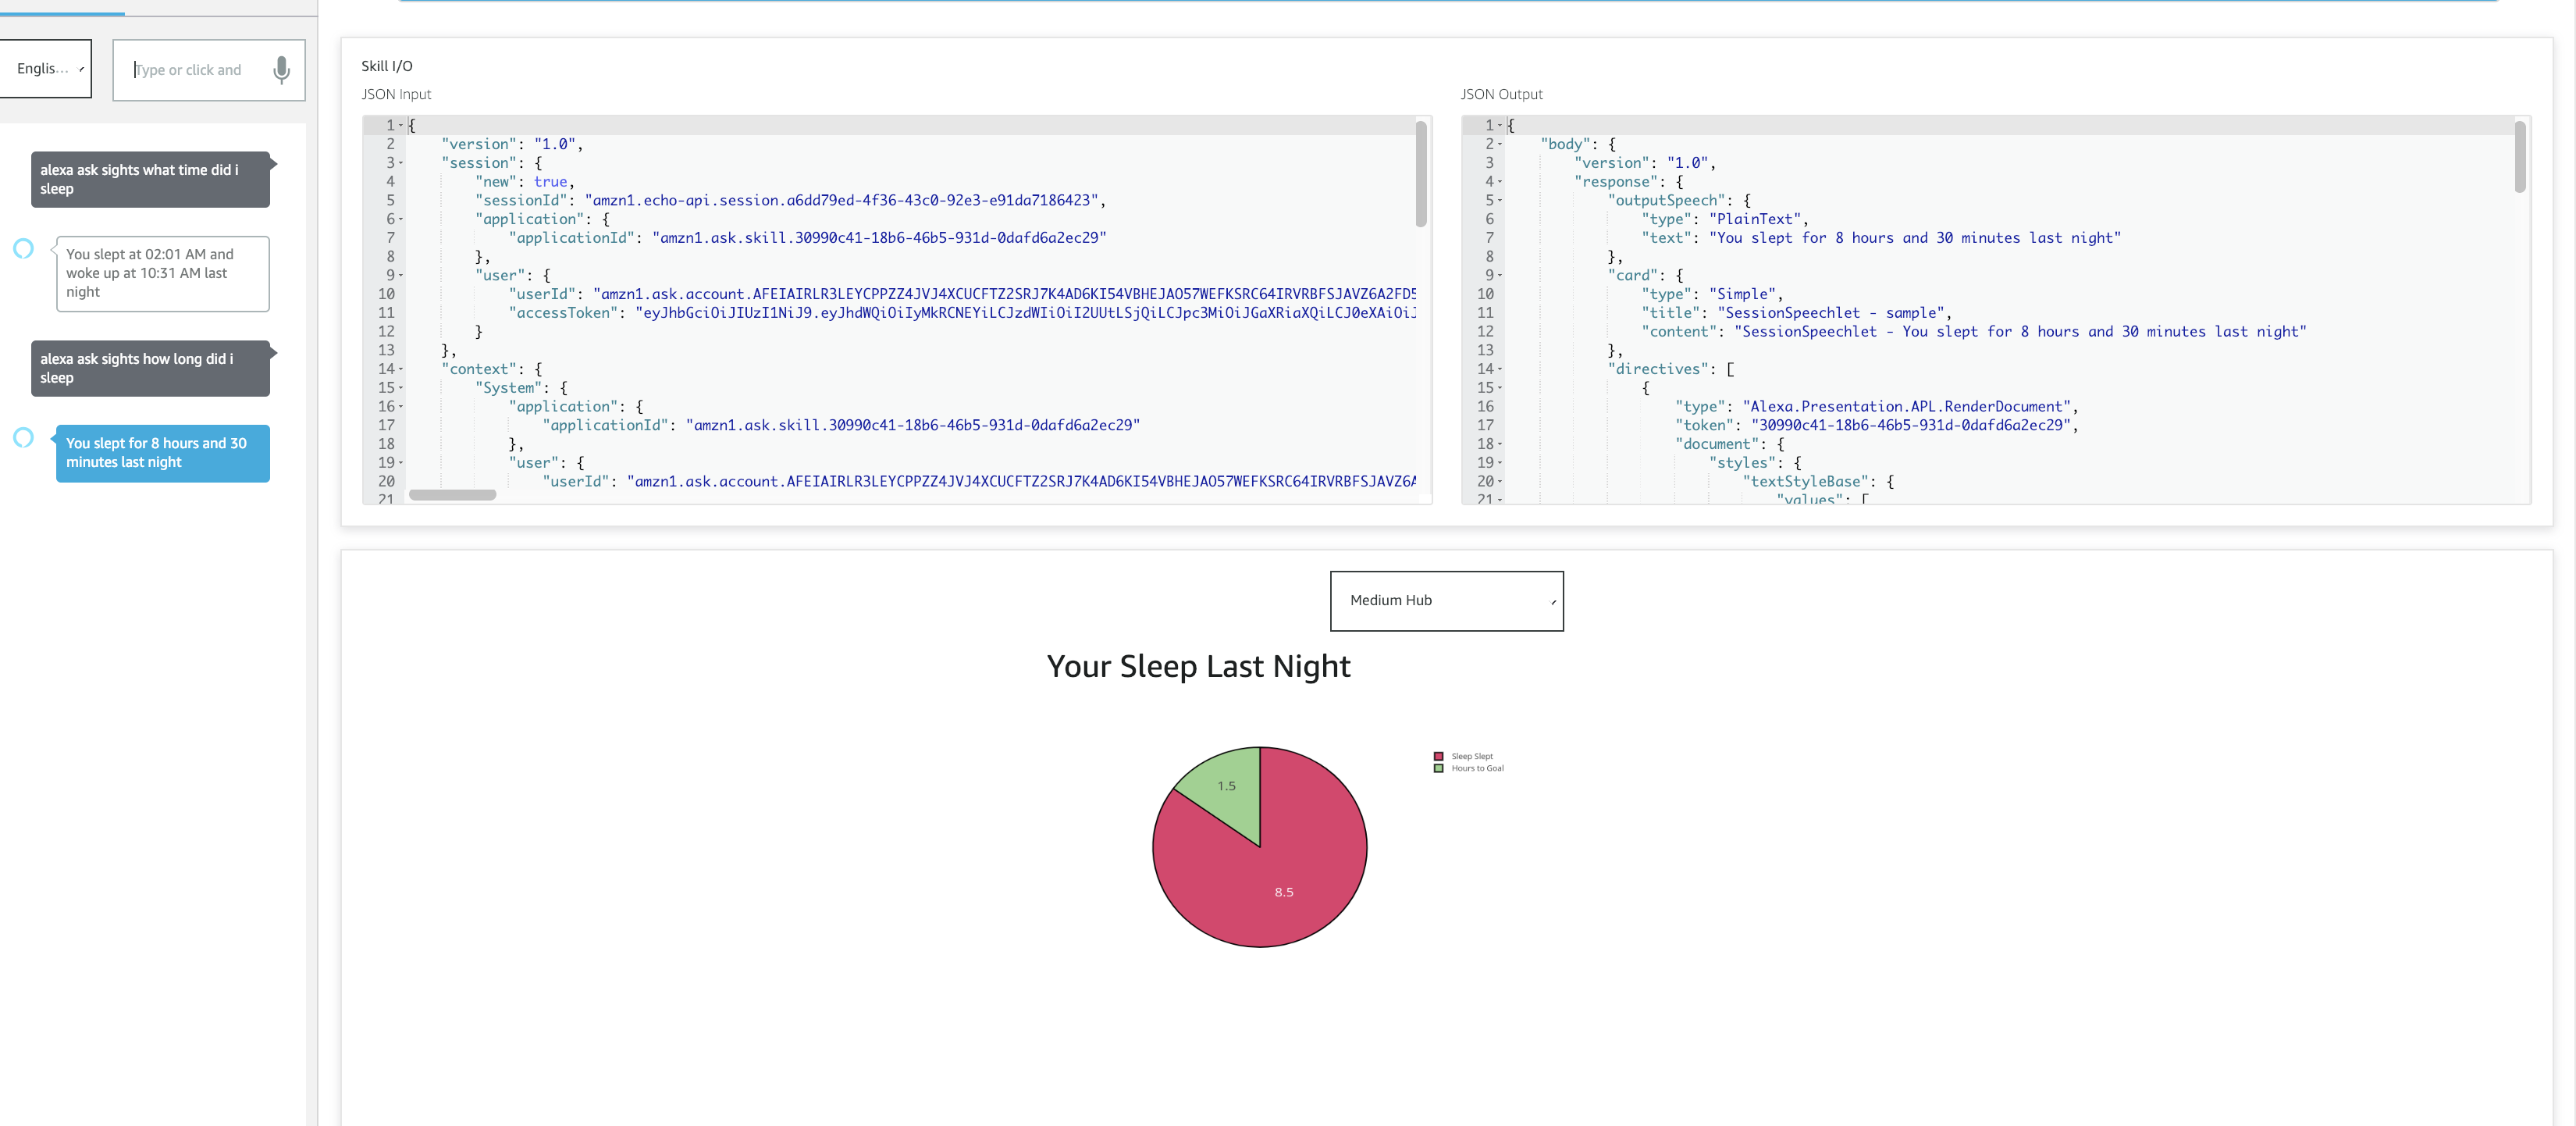Open the English language dropdown
The image size is (2576, 1126).
46,68
